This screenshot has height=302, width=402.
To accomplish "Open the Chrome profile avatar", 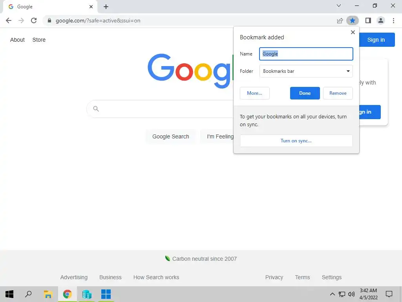I will pos(381,20).
